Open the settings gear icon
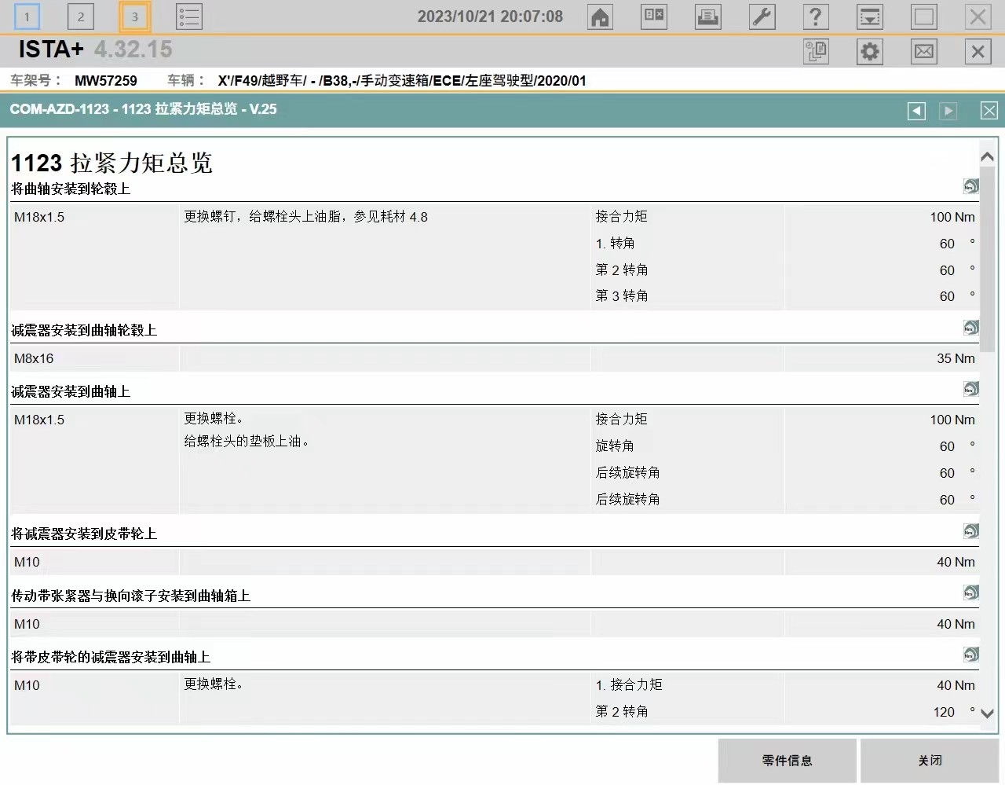1005x785 pixels. click(869, 51)
